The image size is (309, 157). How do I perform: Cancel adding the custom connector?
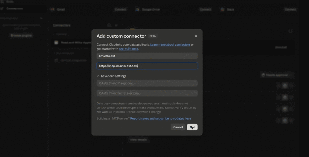tap(178, 127)
